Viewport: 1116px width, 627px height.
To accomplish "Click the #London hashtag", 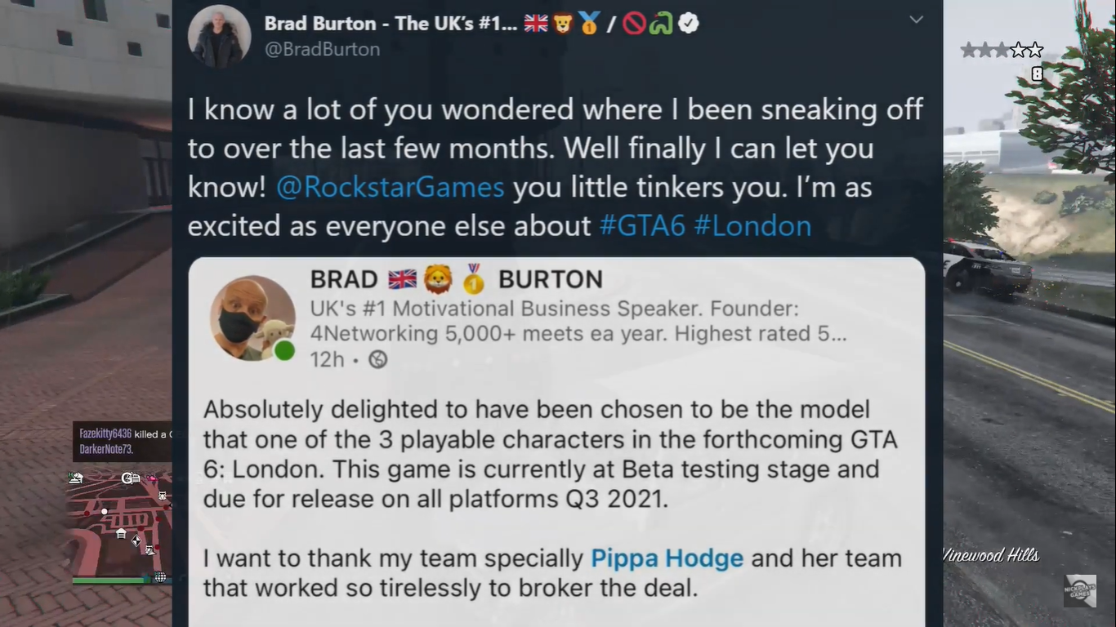I will click(752, 226).
